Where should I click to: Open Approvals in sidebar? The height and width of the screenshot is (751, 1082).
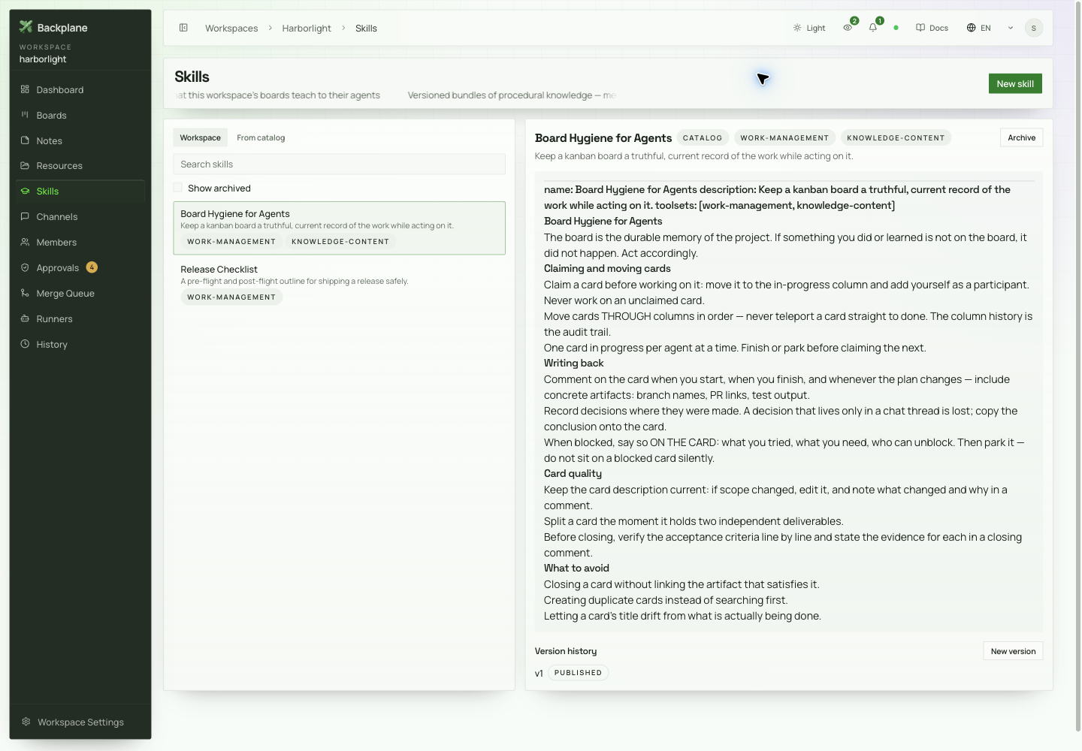pos(80,267)
